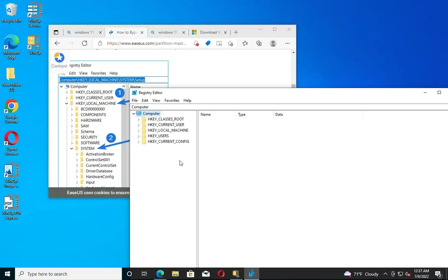Click Name column header
The image size is (448, 280).
coord(217,114)
